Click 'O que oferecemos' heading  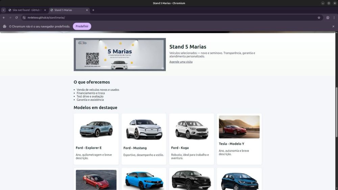(92, 82)
